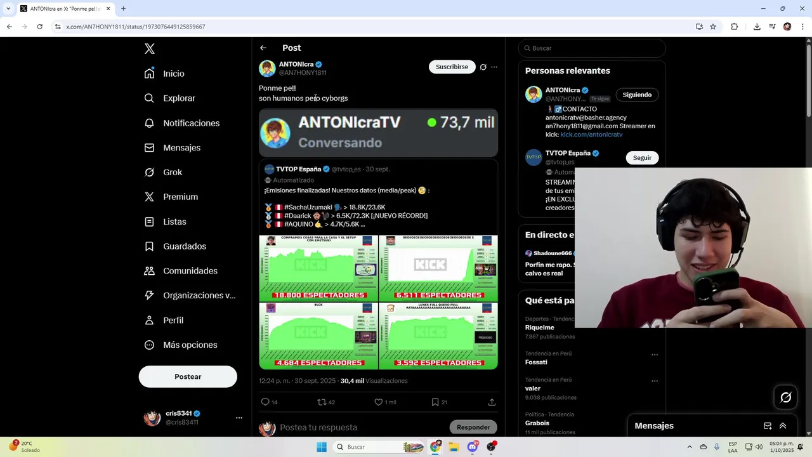Open Comunidades people icon
The image size is (812, 457).
click(x=149, y=271)
